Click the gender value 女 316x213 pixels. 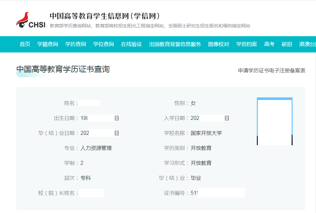[193, 103]
